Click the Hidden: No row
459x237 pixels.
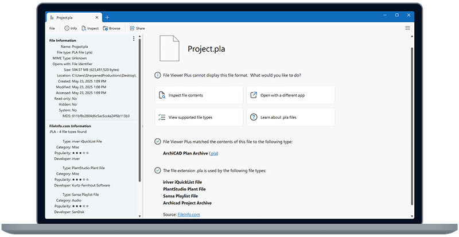68,104
